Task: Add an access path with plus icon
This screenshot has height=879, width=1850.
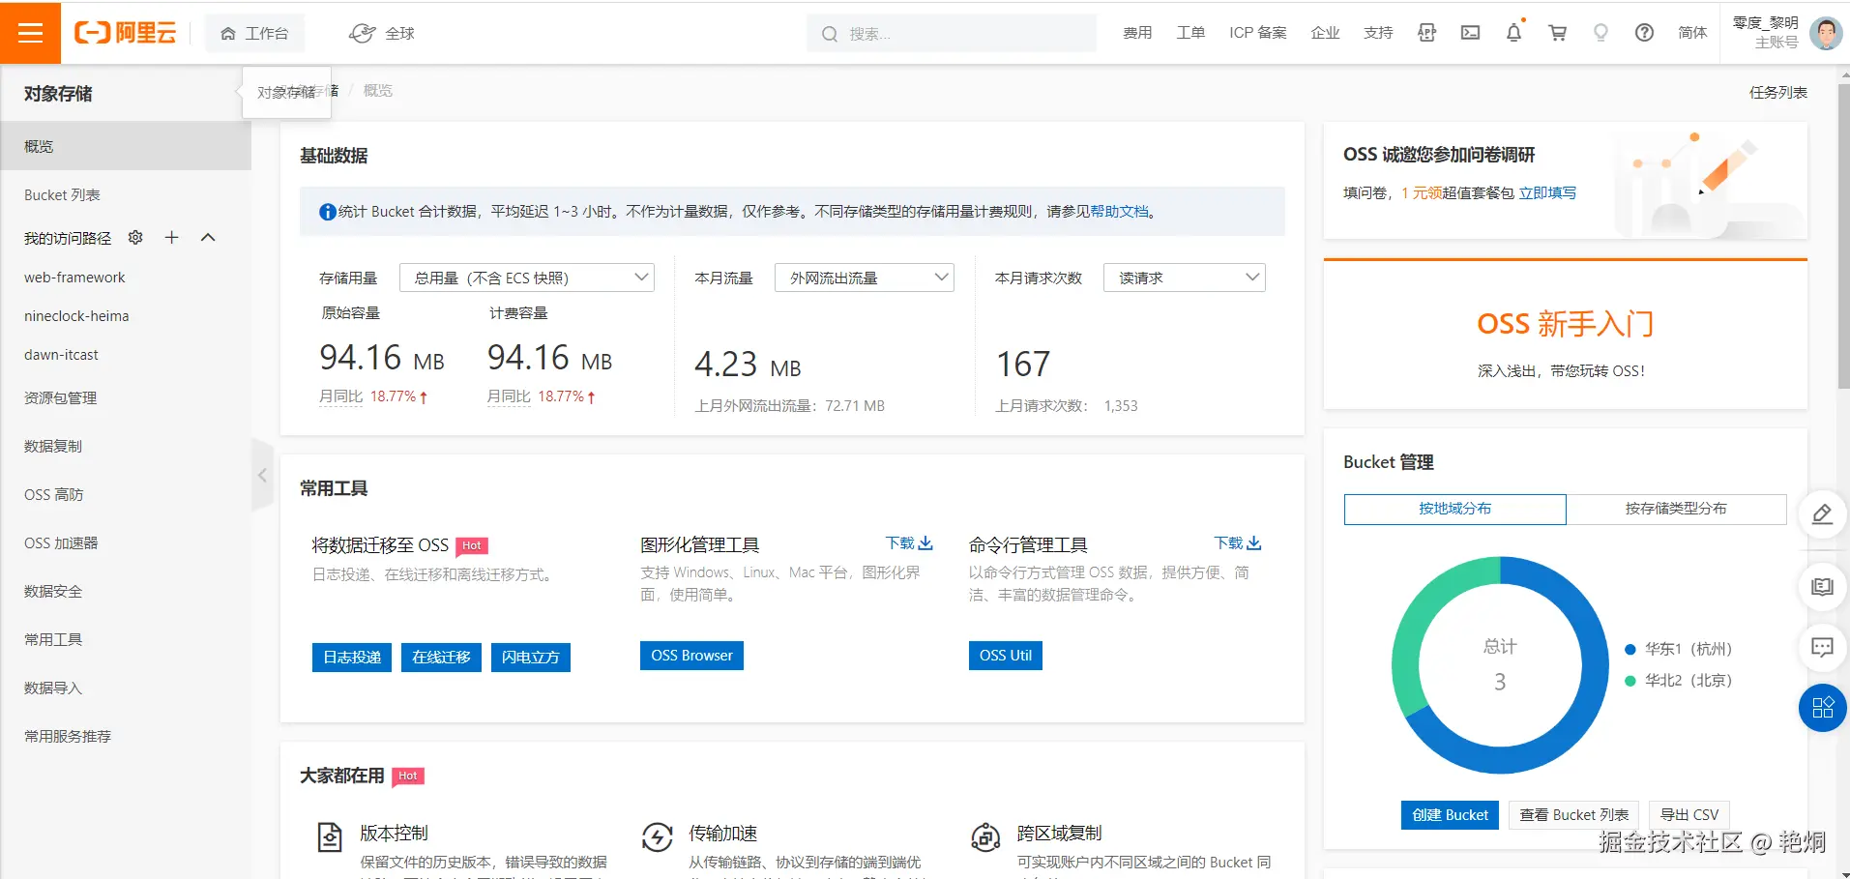Action: (171, 237)
